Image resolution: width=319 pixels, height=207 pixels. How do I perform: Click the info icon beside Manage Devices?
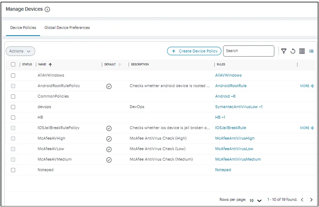[47, 9]
